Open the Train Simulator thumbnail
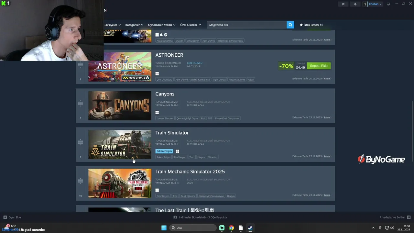The height and width of the screenshot is (233, 414). [x=120, y=144]
